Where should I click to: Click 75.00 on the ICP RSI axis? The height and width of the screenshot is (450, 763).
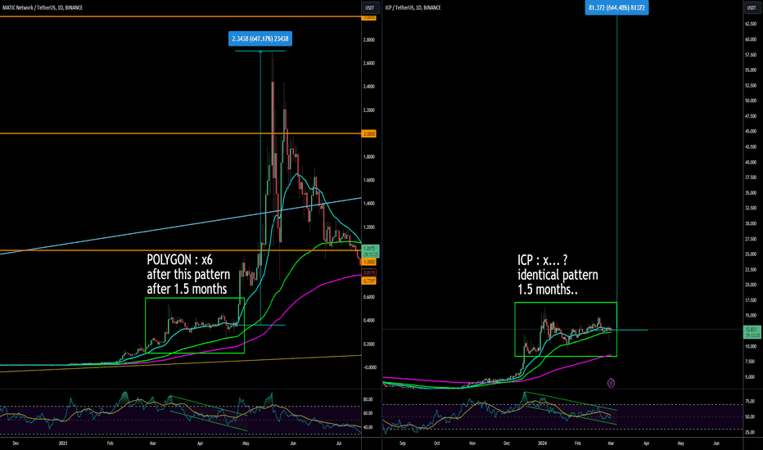coord(750,402)
